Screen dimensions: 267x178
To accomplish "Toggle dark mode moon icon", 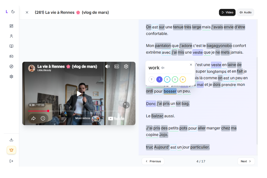I will click(x=13, y=12).
